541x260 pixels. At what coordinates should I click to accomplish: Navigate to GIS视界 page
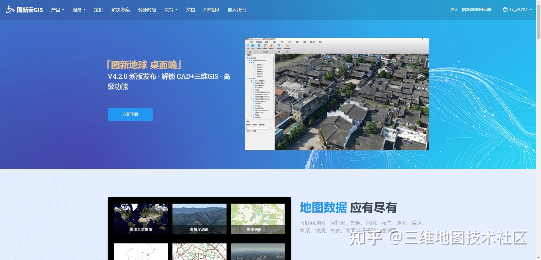211,10
